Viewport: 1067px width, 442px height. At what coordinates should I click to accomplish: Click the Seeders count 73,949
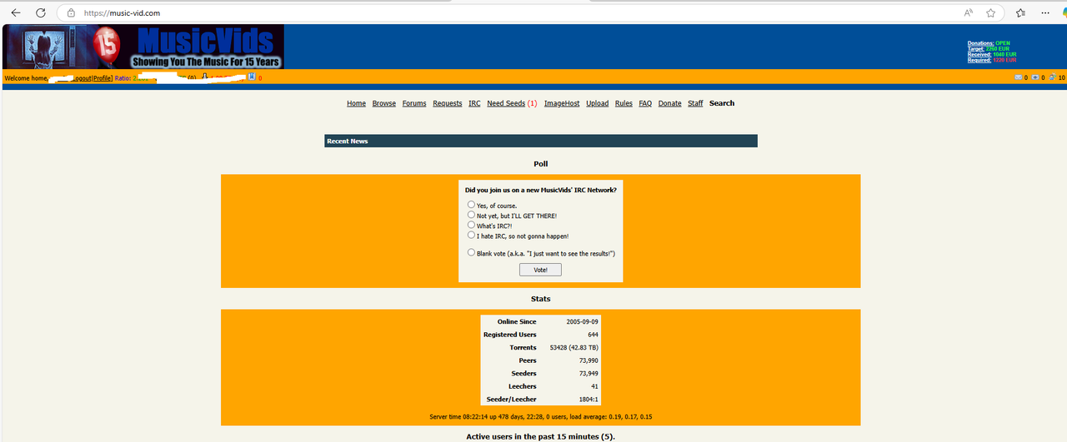589,374
